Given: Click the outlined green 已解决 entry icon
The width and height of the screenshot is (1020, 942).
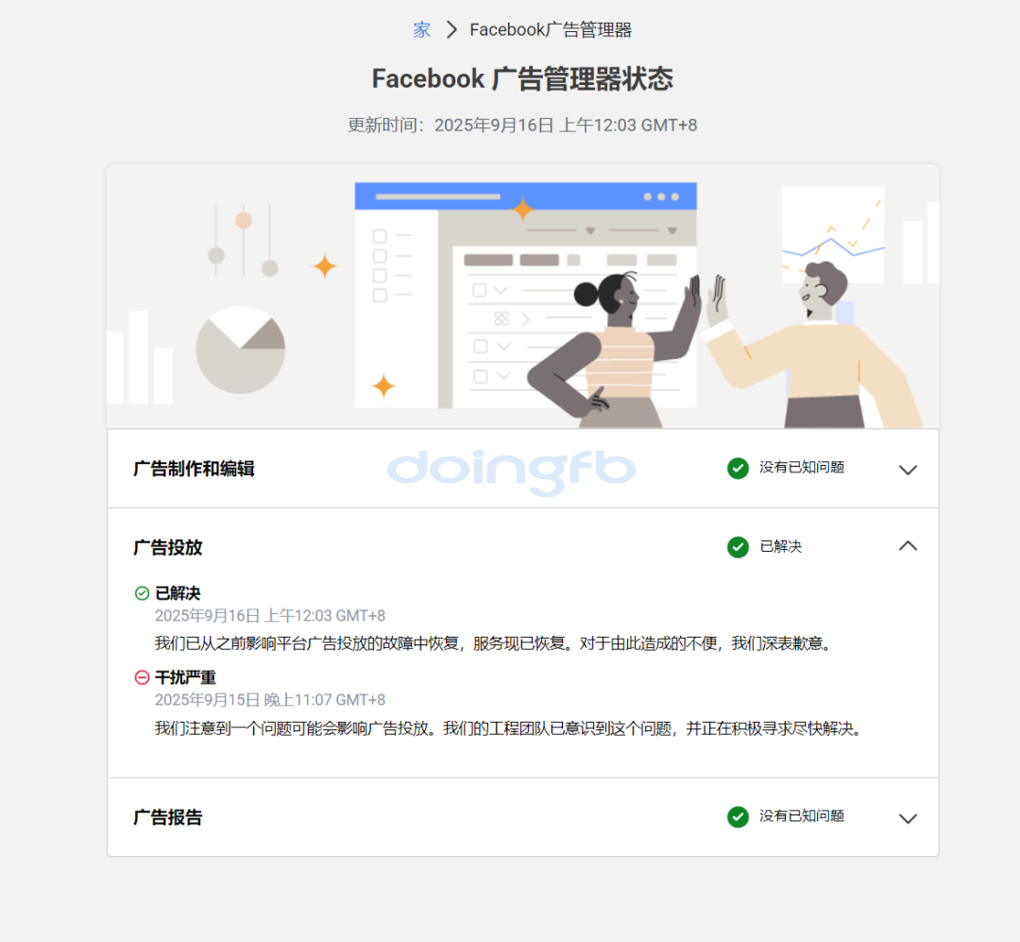Looking at the screenshot, I should point(142,593).
